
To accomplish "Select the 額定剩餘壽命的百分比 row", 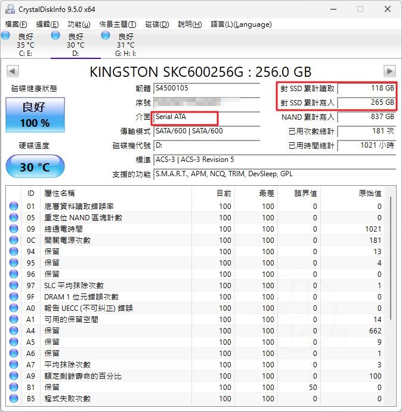I will coord(196,376).
